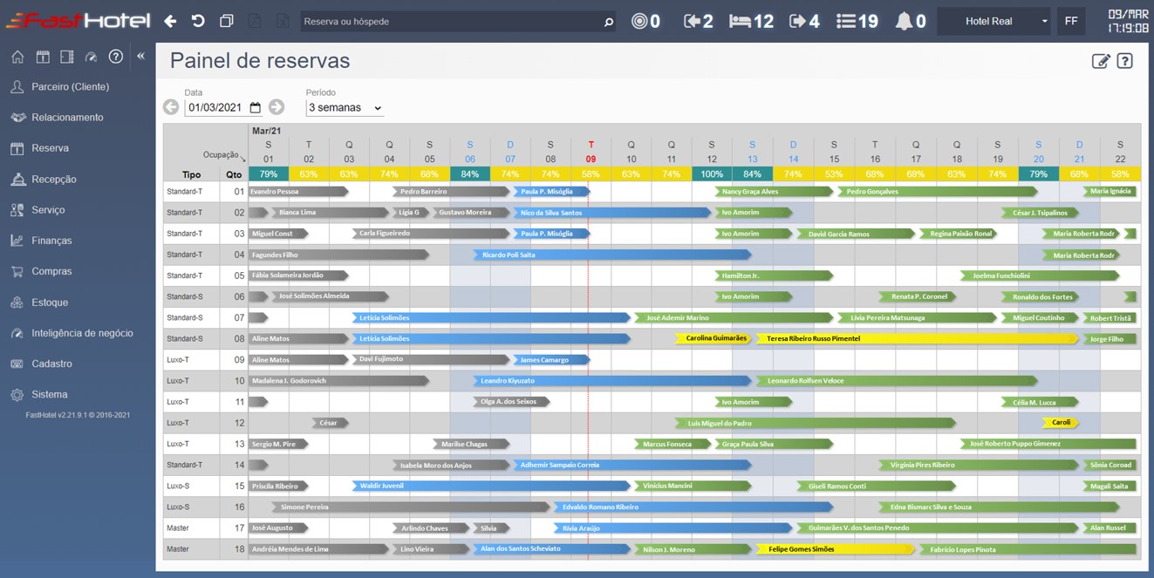Click the FF user button

pyautogui.click(x=1071, y=21)
